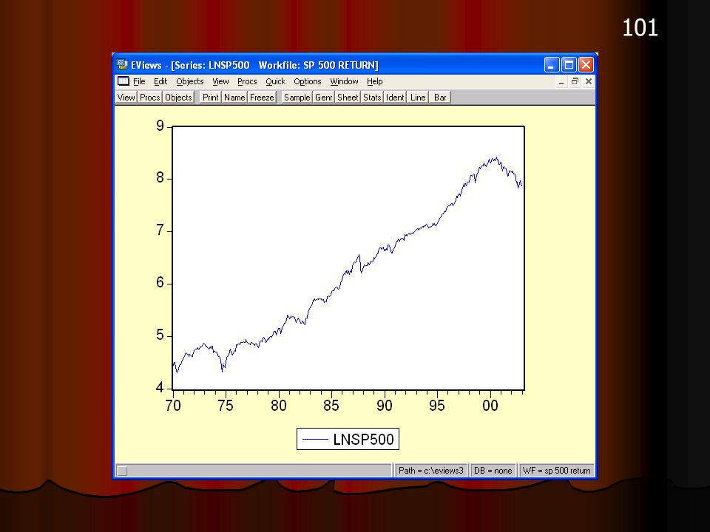Screen dimensions: 710x532
Task: Click the x-axis label 00
Action: pyautogui.click(x=490, y=406)
